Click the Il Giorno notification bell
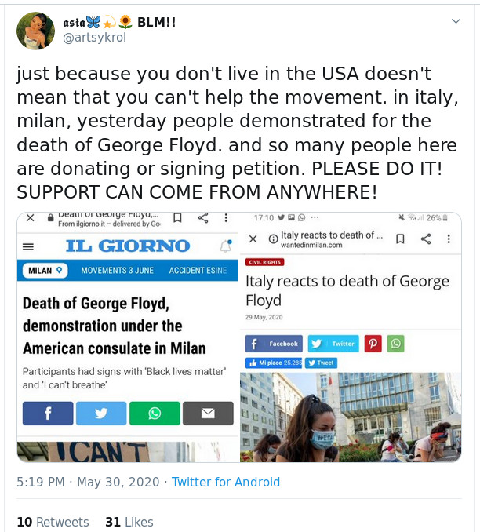This screenshot has width=480, height=532. point(226,246)
